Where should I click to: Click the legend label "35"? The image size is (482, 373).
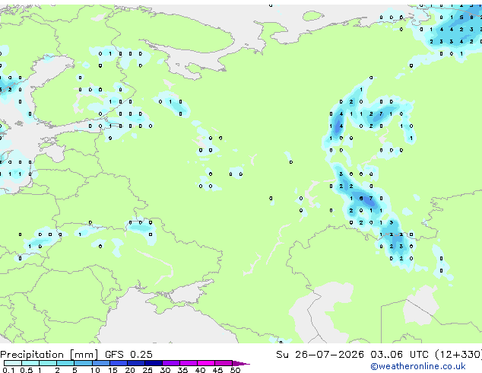(x=182, y=370)
